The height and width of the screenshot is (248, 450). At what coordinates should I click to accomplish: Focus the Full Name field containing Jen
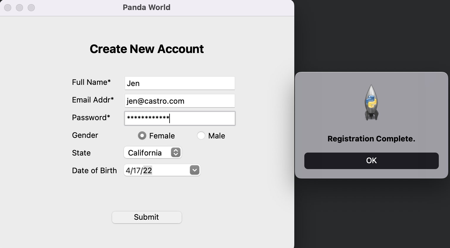click(x=180, y=83)
